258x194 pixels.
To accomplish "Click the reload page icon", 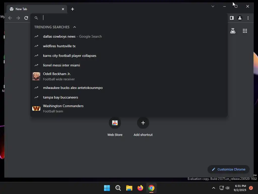I will click(x=26, y=18).
